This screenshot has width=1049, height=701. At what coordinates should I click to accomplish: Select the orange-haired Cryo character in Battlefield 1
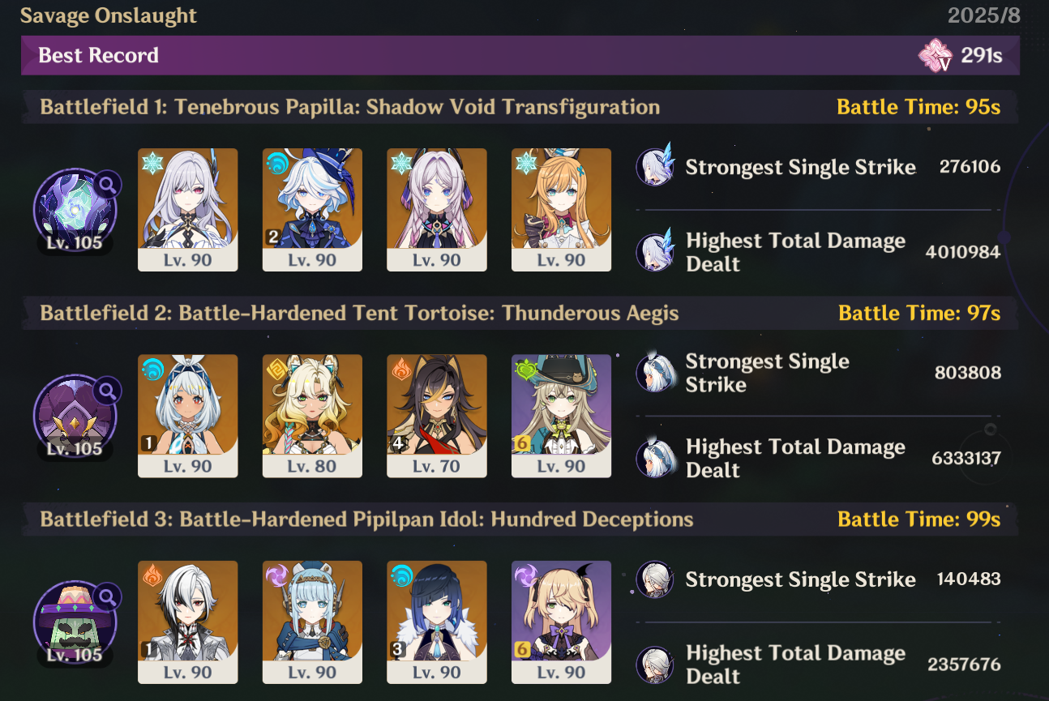coord(562,210)
